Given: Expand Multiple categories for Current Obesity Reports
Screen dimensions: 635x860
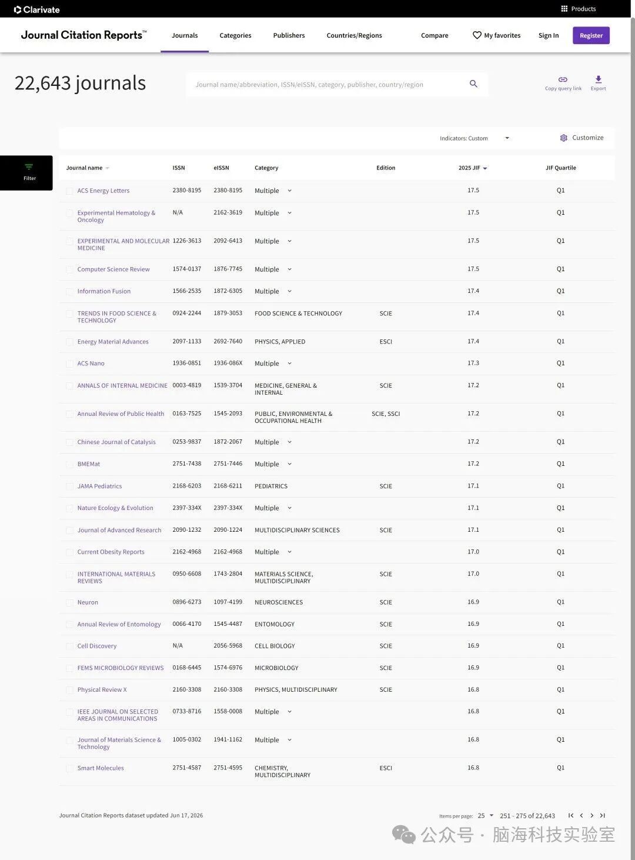Looking at the screenshot, I should point(289,552).
